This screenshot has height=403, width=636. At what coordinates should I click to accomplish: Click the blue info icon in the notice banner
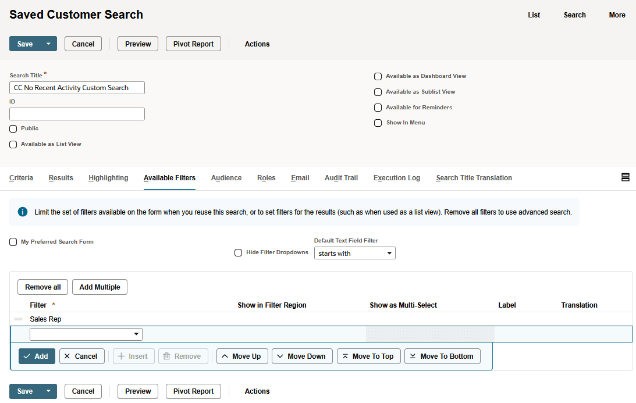tap(23, 212)
